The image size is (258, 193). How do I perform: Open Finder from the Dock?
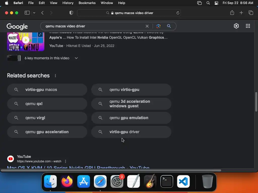click(50, 181)
